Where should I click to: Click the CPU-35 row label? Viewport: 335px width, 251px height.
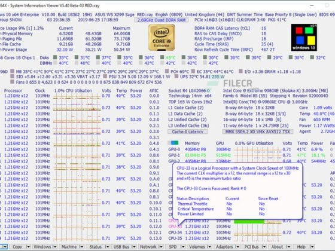tap(175, 238)
